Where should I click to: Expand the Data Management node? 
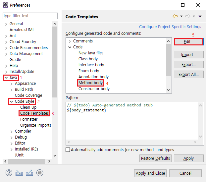click(6, 54)
